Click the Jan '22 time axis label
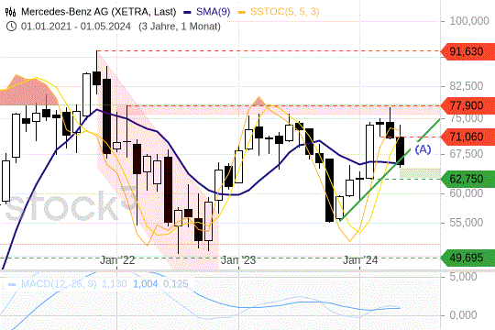Image resolution: width=495 pixels, height=330 pixels. pos(117,260)
